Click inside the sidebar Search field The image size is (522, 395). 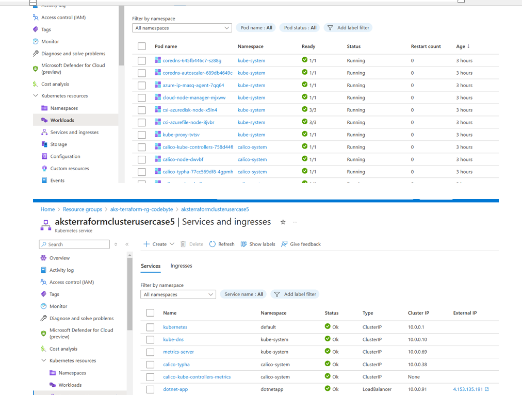[74, 244]
